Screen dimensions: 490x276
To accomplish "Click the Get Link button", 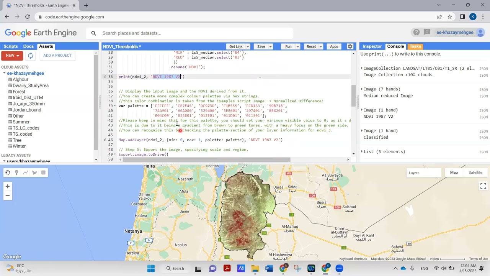I will 236,47.
